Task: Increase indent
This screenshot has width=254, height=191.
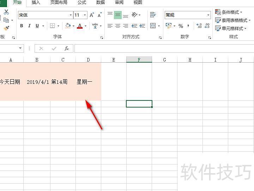Action: point(142,26)
